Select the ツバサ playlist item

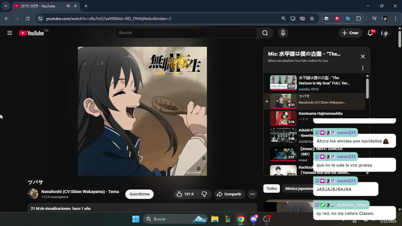click(315, 101)
